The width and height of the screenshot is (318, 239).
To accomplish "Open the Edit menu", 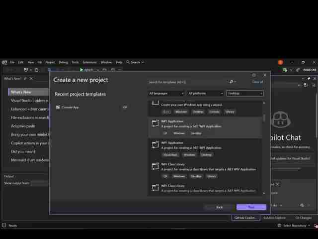I will (x=21, y=62).
